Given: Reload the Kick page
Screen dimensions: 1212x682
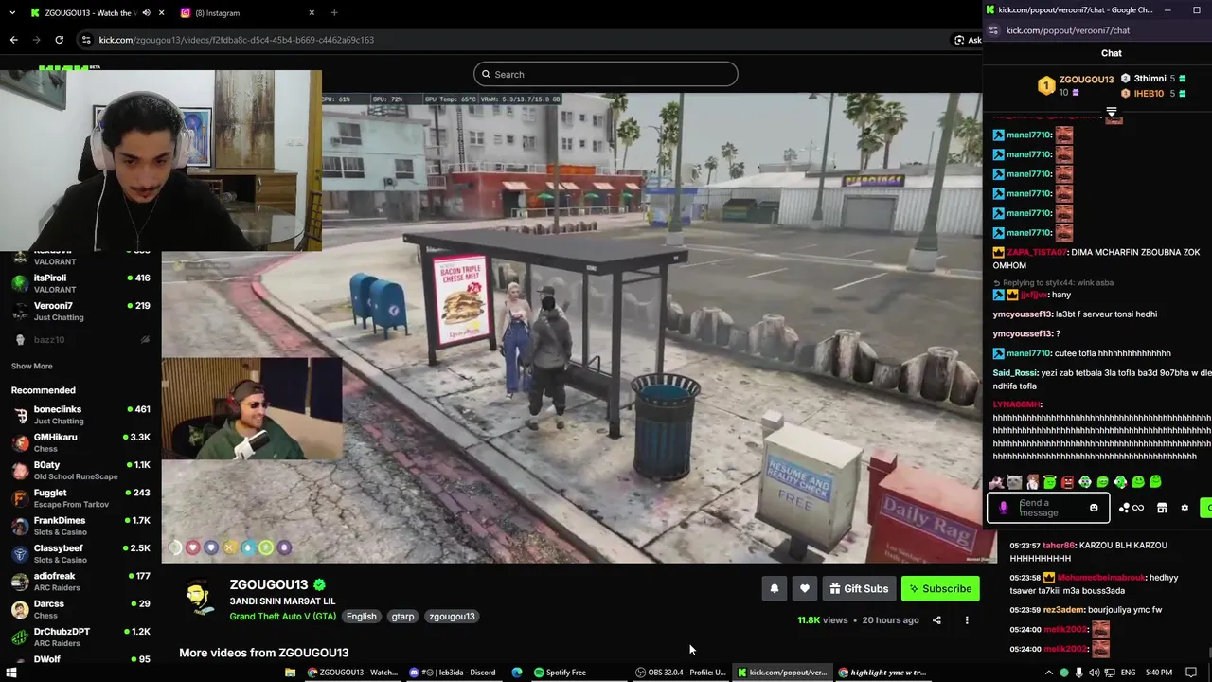Looking at the screenshot, I should pyautogui.click(x=59, y=40).
